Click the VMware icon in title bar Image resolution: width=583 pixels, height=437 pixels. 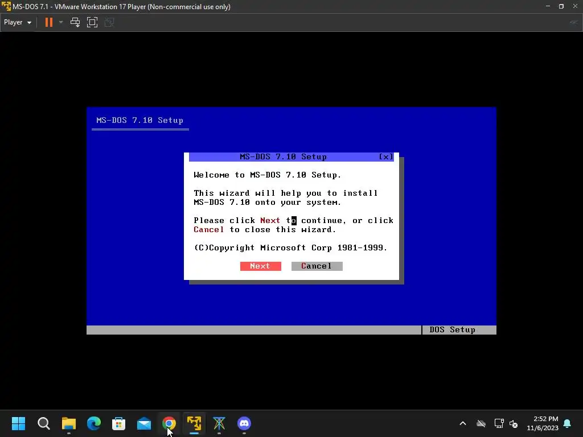click(6, 6)
